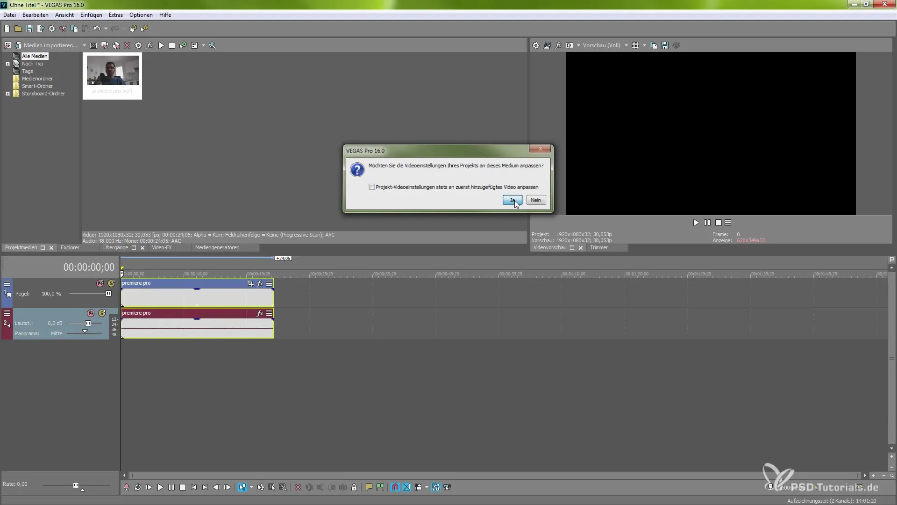Click the extract audio from CD icon
The height and width of the screenshot is (505, 897).
[116, 45]
